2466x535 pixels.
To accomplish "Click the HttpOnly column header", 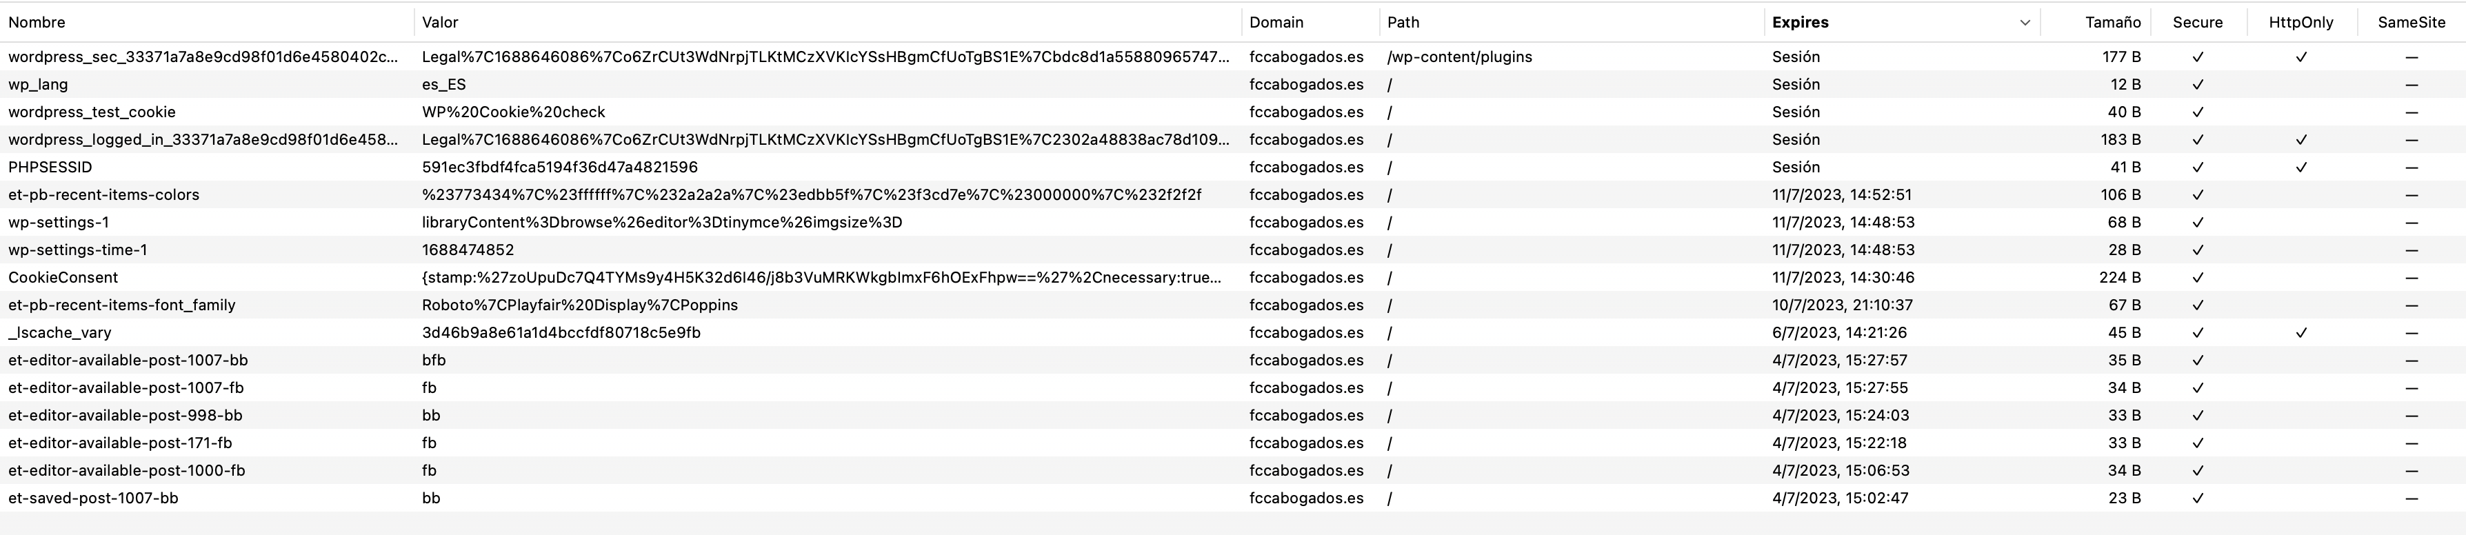I will [x=2300, y=22].
